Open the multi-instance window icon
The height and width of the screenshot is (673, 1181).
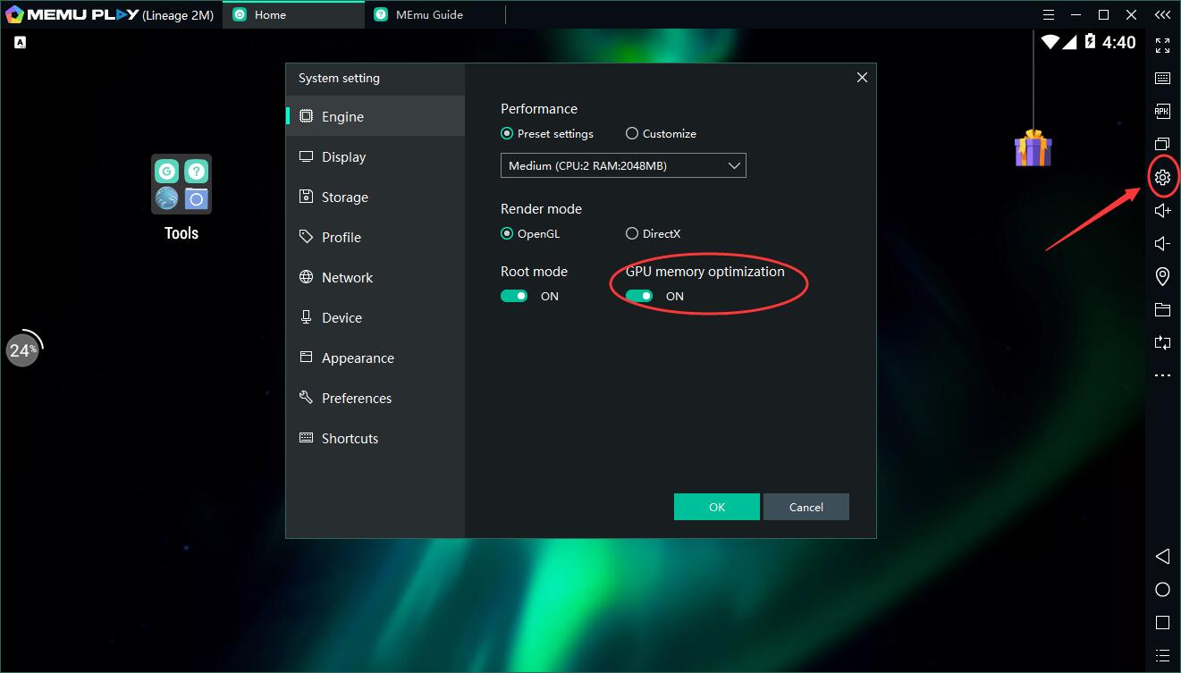1162,144
